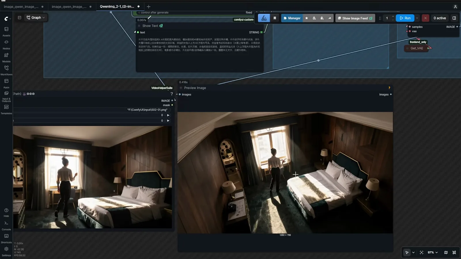Image resolution: width=461 pixels, height=259 pixels.
Task: Click the red cancel X button
Action: click(425, 18)
